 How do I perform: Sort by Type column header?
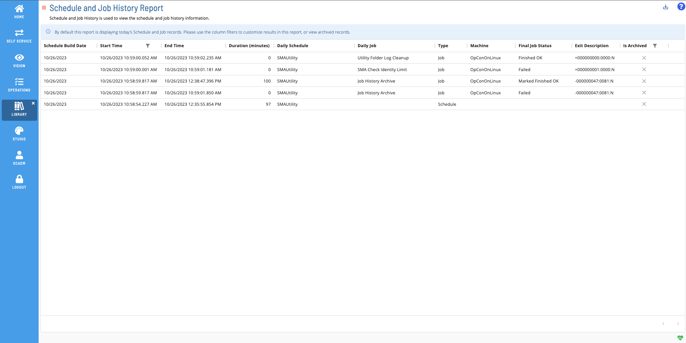coord(443,46)
